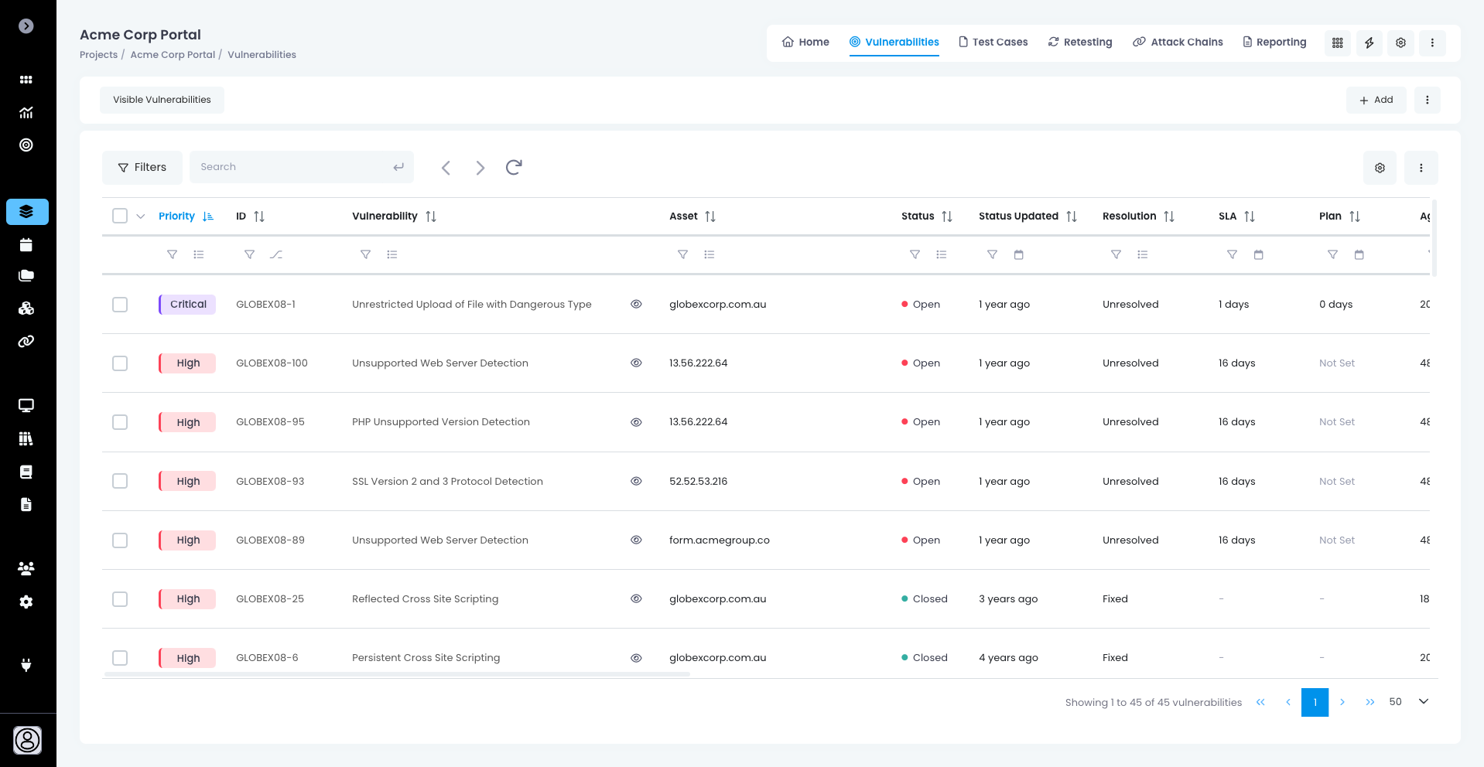1484x767 pixels.
Task: Tick the select-all checkbox in table header
Action: coord(120,216)
